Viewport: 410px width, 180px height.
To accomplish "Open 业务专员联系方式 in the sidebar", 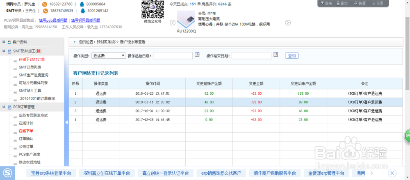I will click(33, 115).
